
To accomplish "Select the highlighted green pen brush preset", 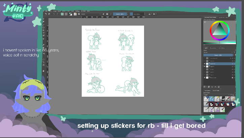I will [211, 99].
